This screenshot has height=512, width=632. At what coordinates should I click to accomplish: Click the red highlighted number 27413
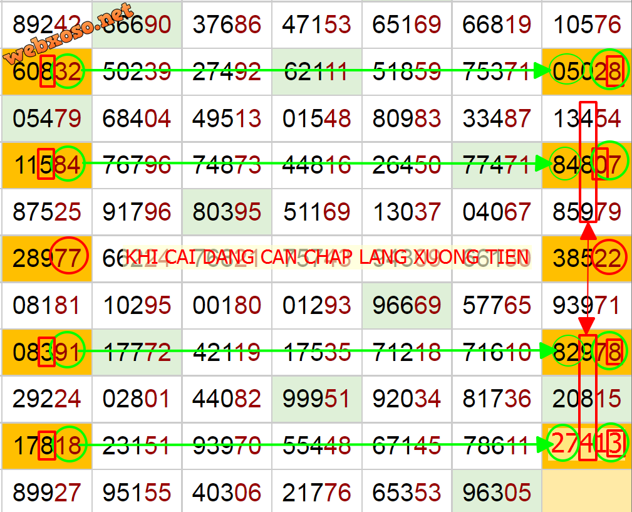[586, 445]
